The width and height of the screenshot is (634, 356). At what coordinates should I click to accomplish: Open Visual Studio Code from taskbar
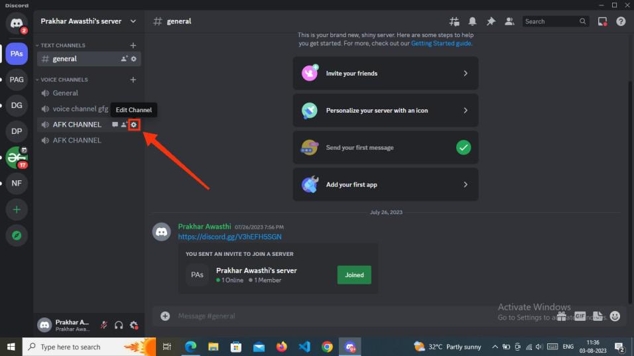click(x=304, y=347)
